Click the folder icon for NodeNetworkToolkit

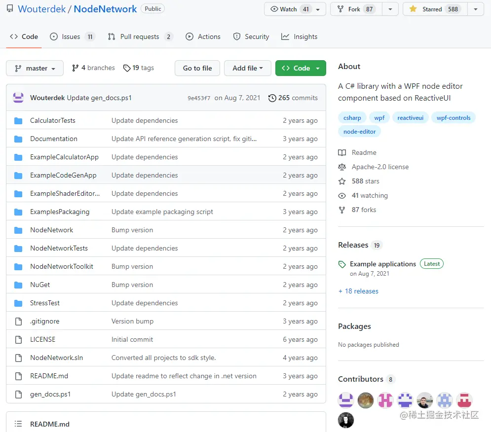pos(18,266)
